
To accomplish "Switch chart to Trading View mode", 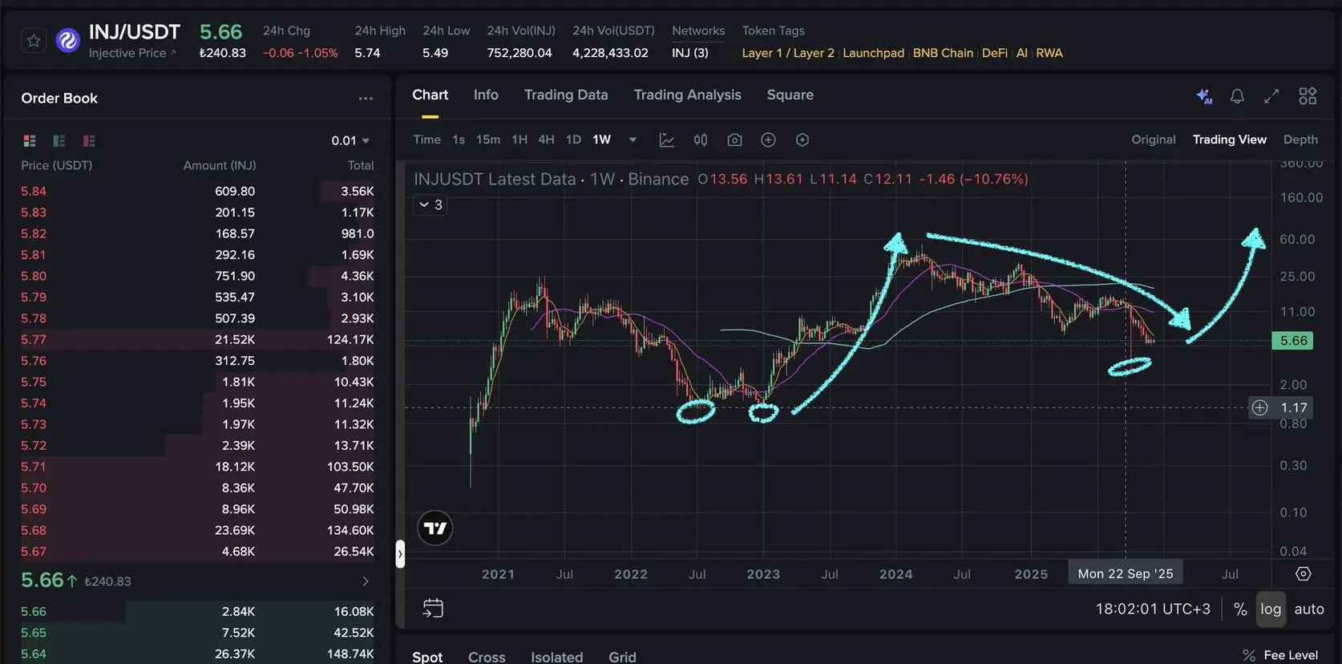I will 1230,140.
